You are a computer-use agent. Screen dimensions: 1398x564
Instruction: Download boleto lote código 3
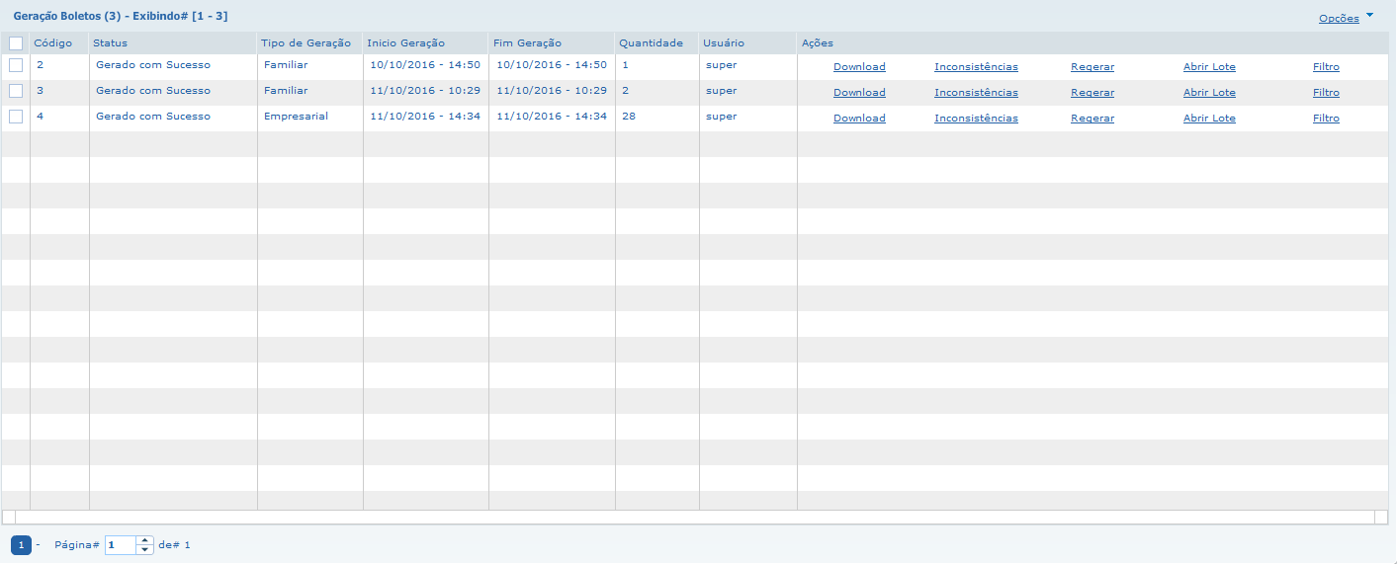tap(859, 93)
